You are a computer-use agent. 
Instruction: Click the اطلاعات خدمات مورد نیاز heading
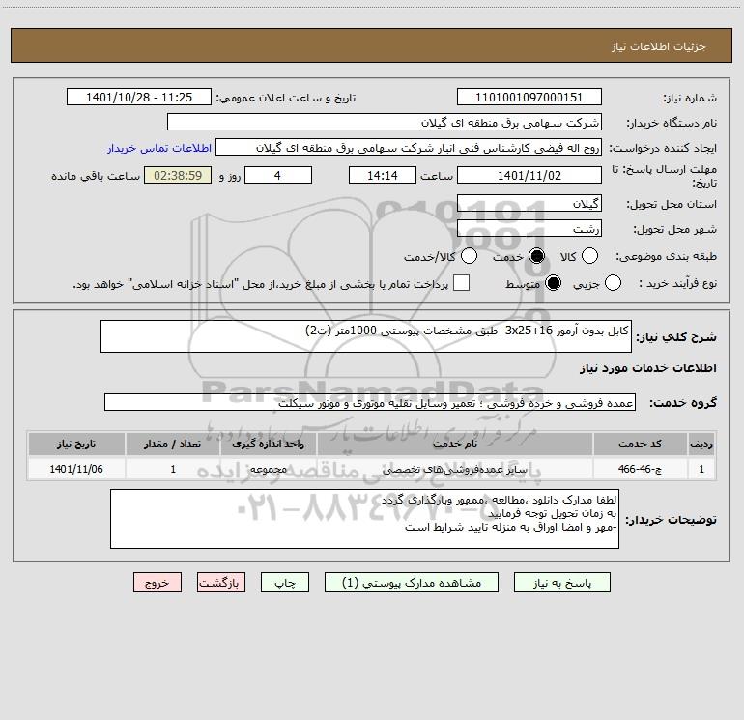pyautogui.click(x=647, y=368)
